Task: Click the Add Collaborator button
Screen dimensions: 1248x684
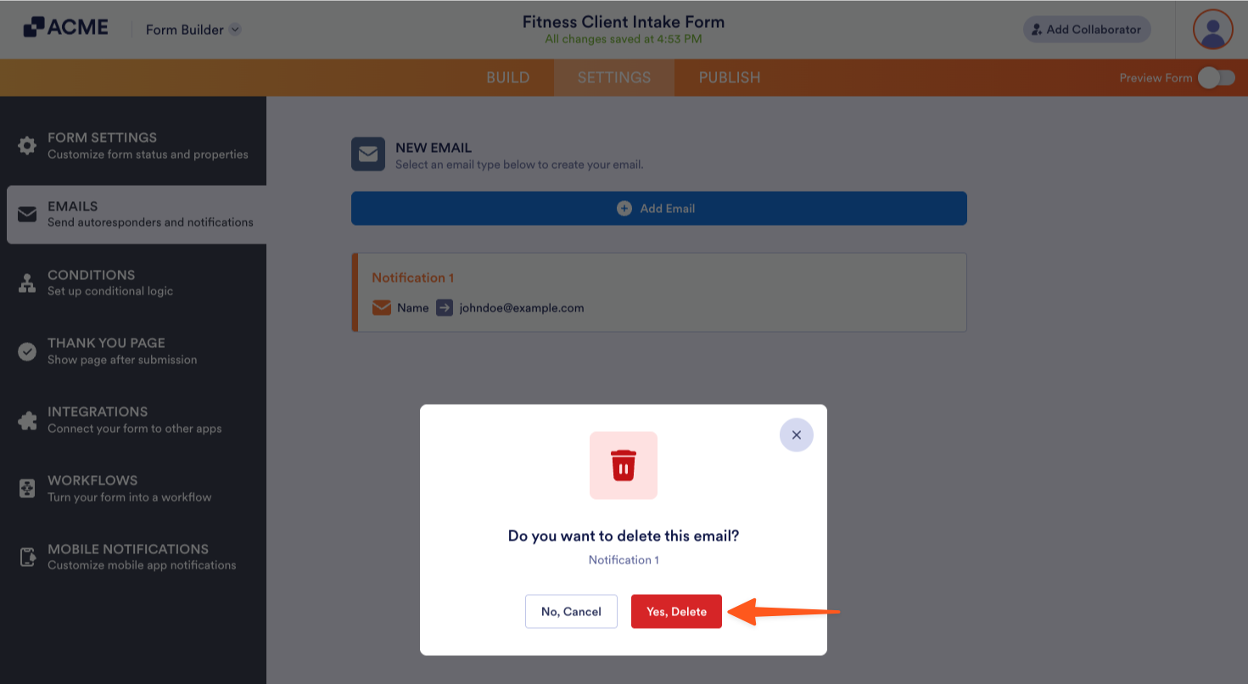Action: tap(1086, 29)
